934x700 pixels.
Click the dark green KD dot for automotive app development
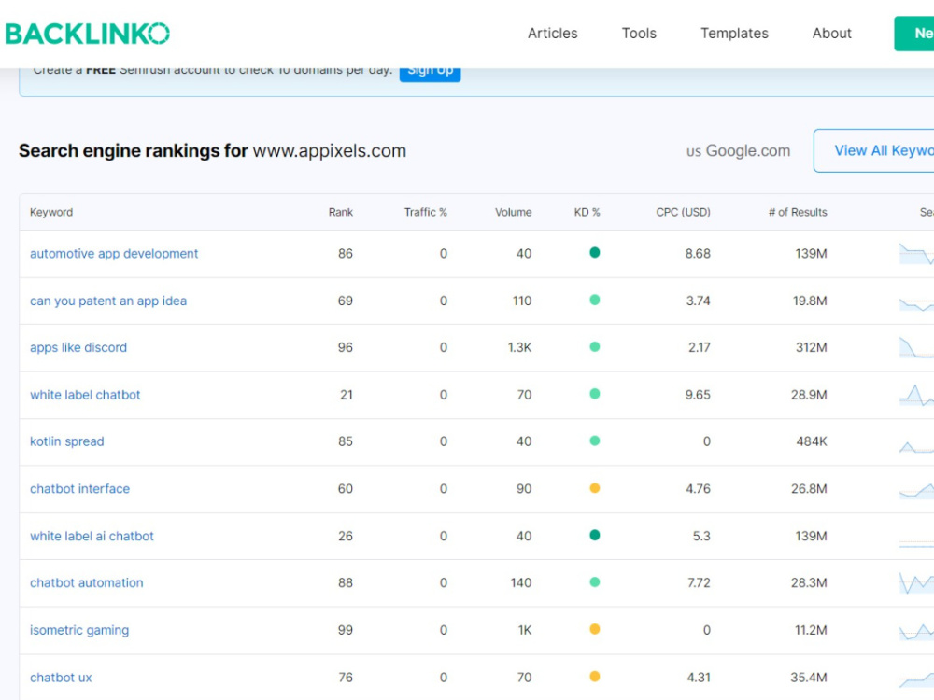pos(594,252)
